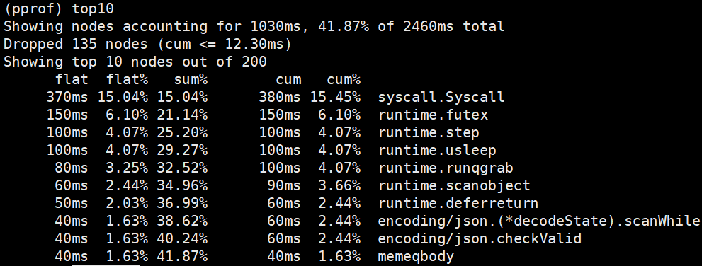Click the (pprof) top10 command line
This screenshot has width=702, height=266.
click(x=59, y=9)
